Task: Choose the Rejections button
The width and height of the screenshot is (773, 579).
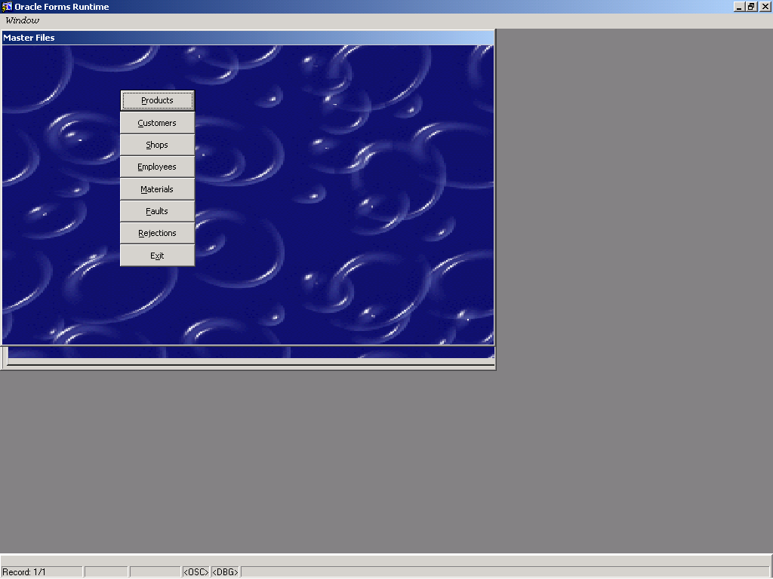Action: [157, 233]
